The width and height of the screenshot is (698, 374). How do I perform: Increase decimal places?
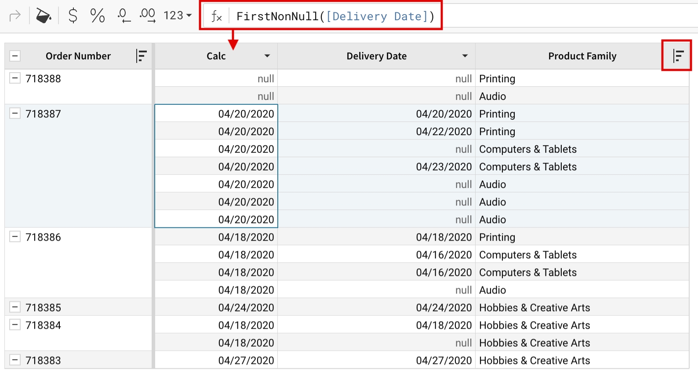(x=148, y=16)
